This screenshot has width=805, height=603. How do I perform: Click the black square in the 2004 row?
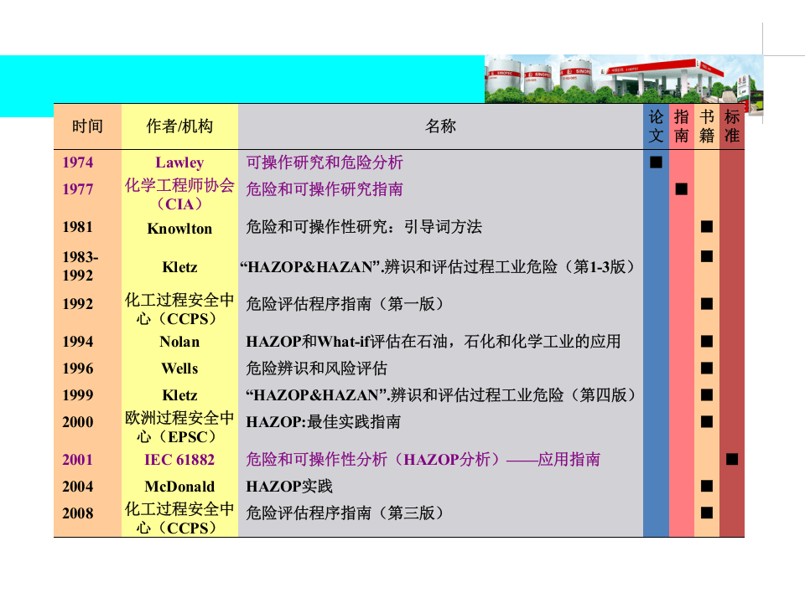(706, 486)
